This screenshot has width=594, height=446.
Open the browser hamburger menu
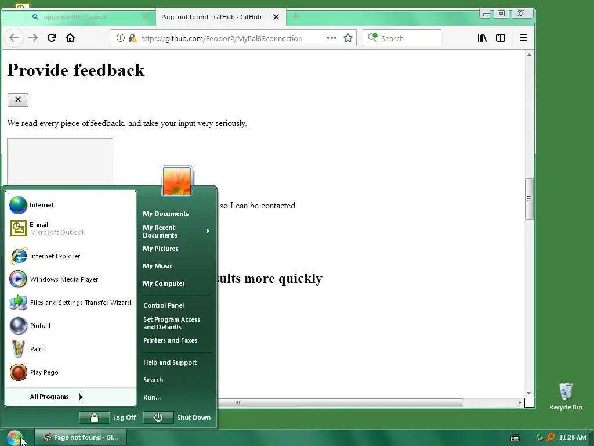click(x=523, y=38)
